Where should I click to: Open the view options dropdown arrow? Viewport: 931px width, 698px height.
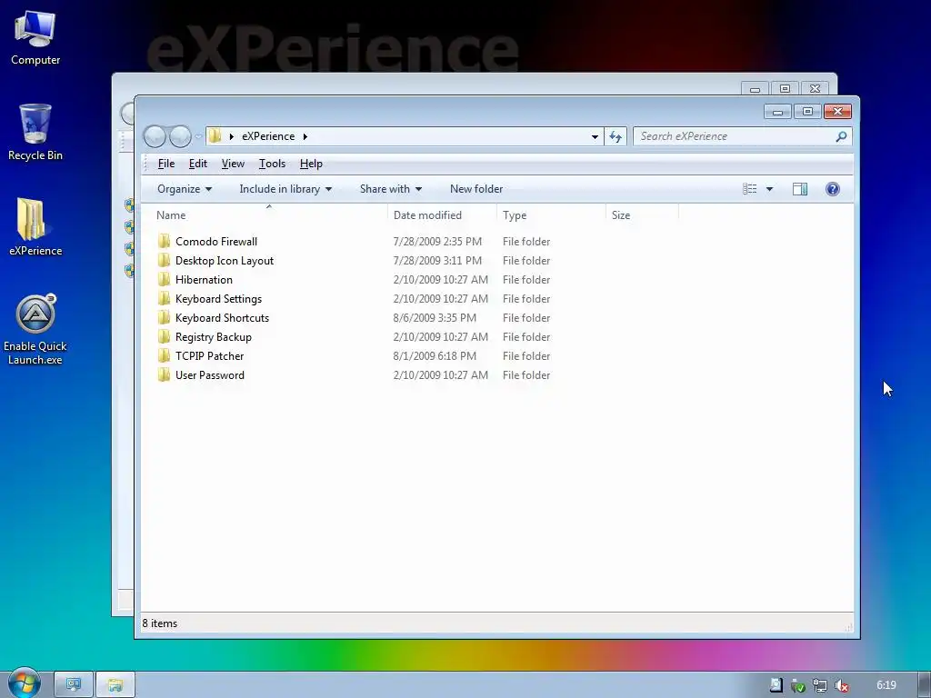coord(769,189)
